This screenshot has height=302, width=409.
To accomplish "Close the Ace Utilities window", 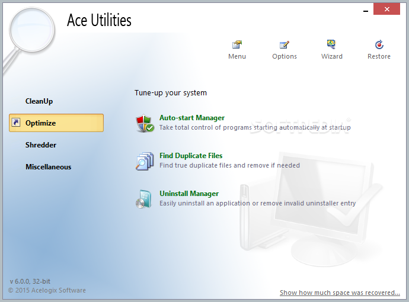I will coord(386,9).
